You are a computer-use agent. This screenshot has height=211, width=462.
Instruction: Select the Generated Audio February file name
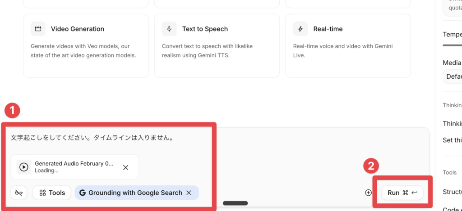[74, 164]
